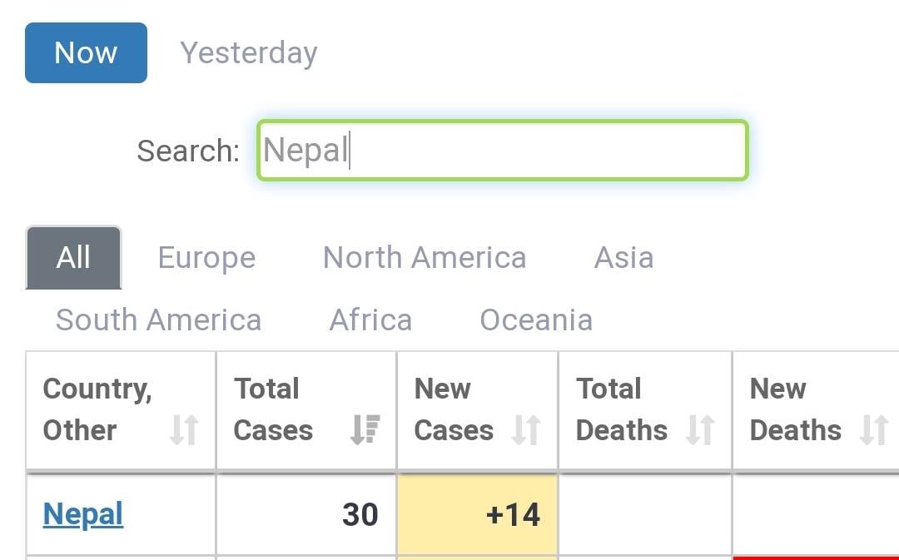The width and height of the screenshot is (899, 560).
Task: Sort table by New Cases arrows
Action: tap(526, 429)
